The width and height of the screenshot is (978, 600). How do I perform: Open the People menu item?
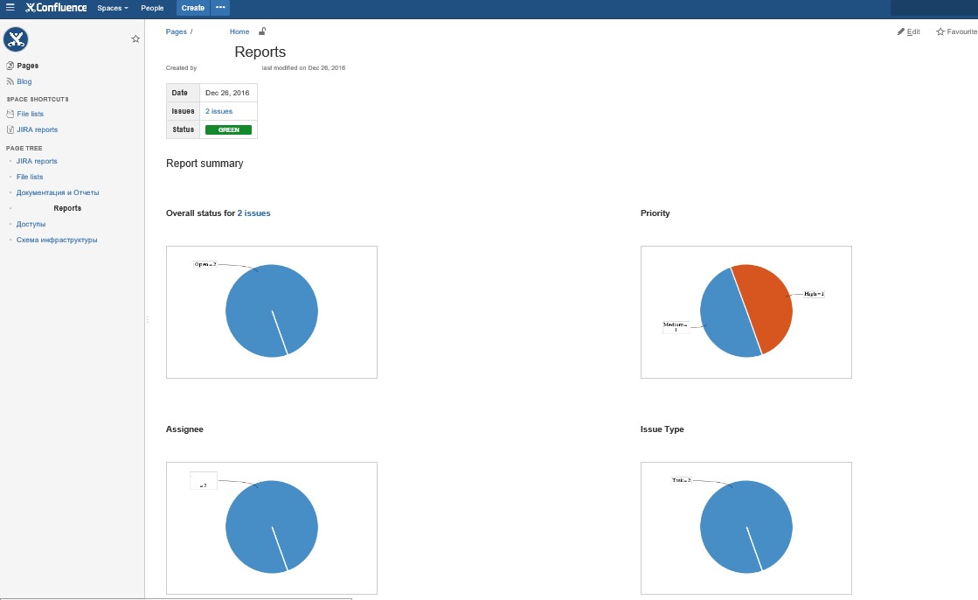coord(152,8)
